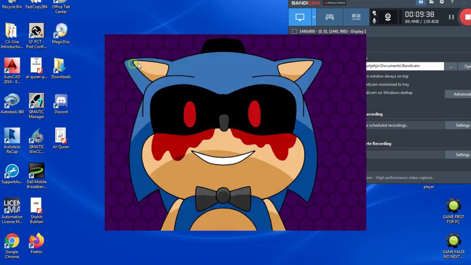471x265 pixels.
Task: Select the Google Chrome desktop icon
Action: coord(12,246)
